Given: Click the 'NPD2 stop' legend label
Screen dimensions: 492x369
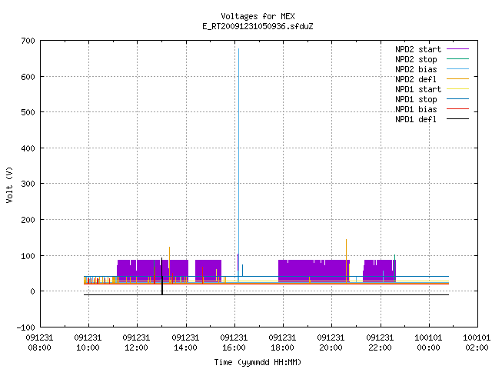Looking at the screenshot, I should [416, 59].
